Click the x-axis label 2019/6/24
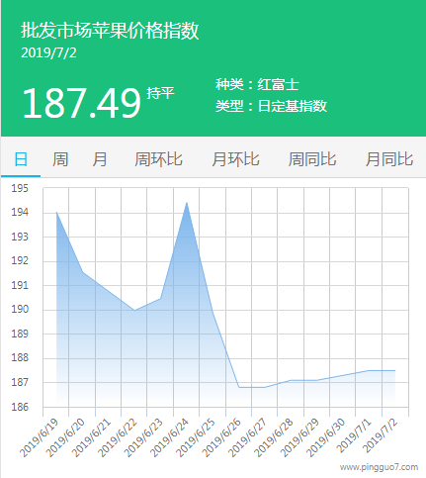The image size is (426, 478). click(x=169, y=437)
